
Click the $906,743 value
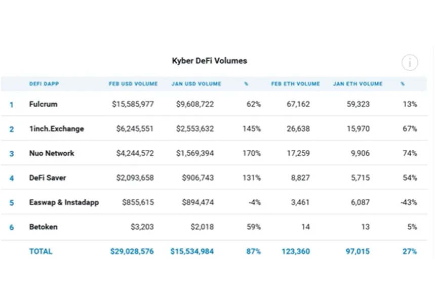pyautogui.click(x=198, y=178)
